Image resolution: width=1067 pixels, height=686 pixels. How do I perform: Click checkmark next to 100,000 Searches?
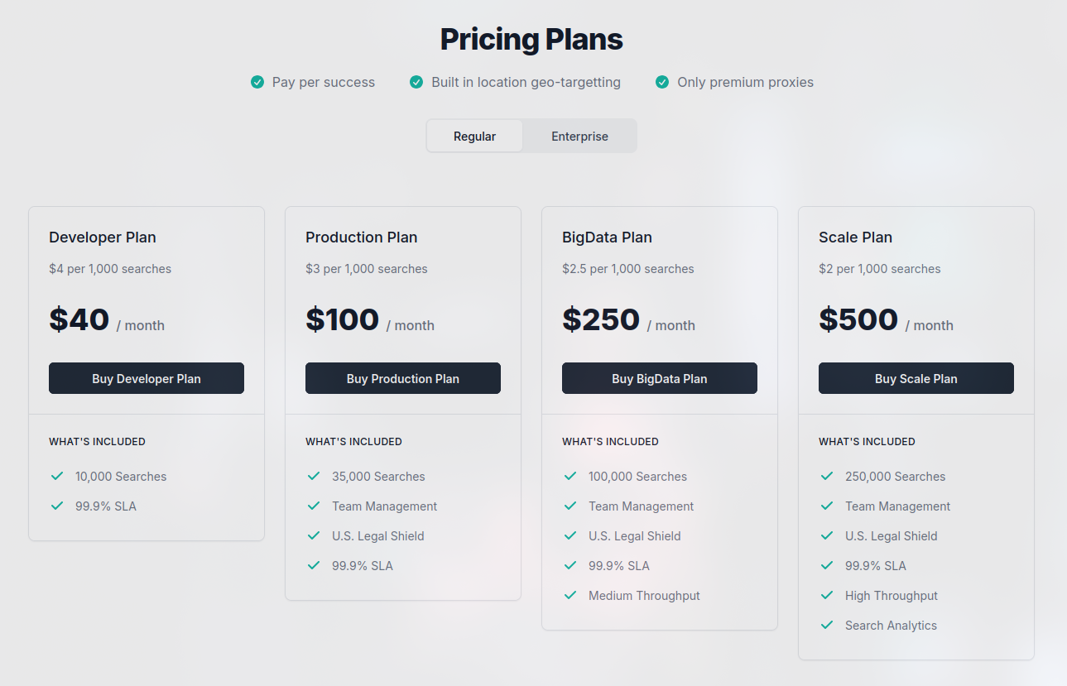(x=570, y=476)
